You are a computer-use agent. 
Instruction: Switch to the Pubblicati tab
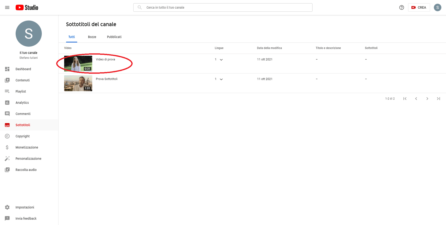[x=114, y=37]
